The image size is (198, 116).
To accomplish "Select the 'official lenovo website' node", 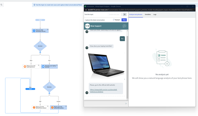I will pos(40,107).
